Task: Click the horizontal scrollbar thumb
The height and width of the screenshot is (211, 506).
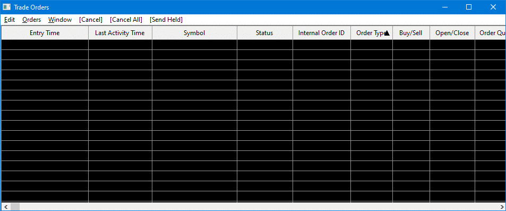Action: coord(15,207)
